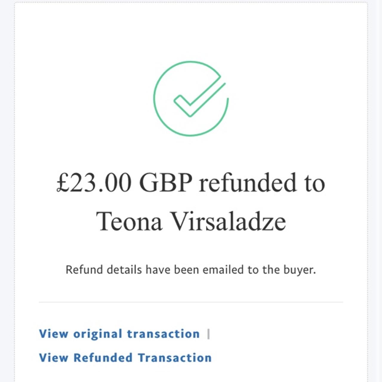
Task: Click the £23.00 refund amount text
Action: click(94, 183)
